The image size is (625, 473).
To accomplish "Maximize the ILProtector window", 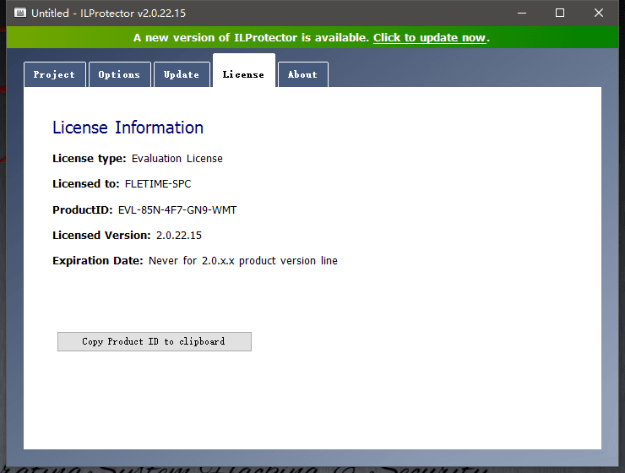I will click(x=560, y=13).
